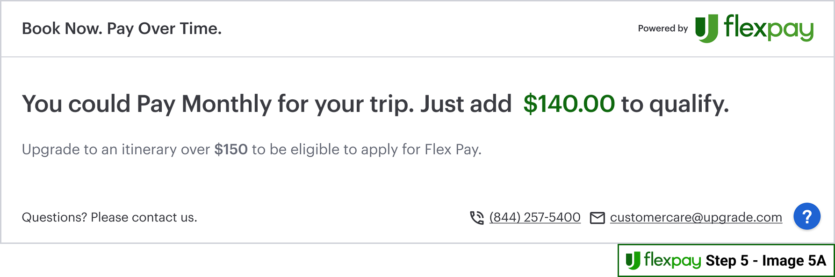Image resolution: width=835 pixels, height=277 pixels.
Task: Click the "to qualify." headline ending
Action: (x=675, y=104)
